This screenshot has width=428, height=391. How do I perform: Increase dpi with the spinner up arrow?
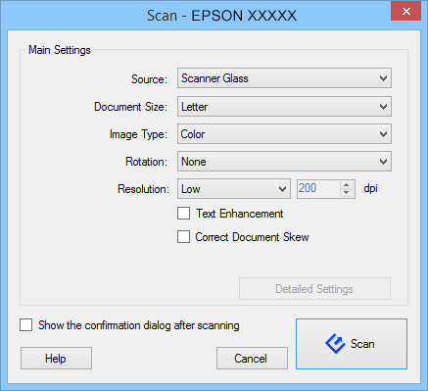point(347,184)
